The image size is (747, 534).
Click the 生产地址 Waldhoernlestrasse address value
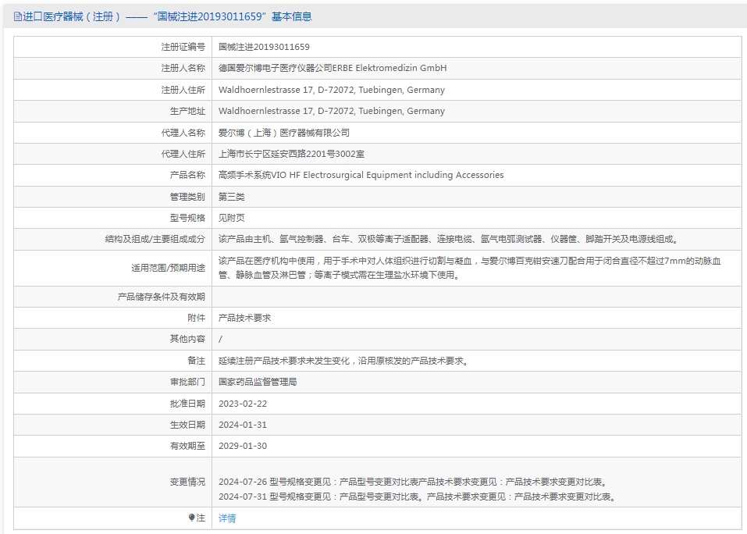point(332,111)
